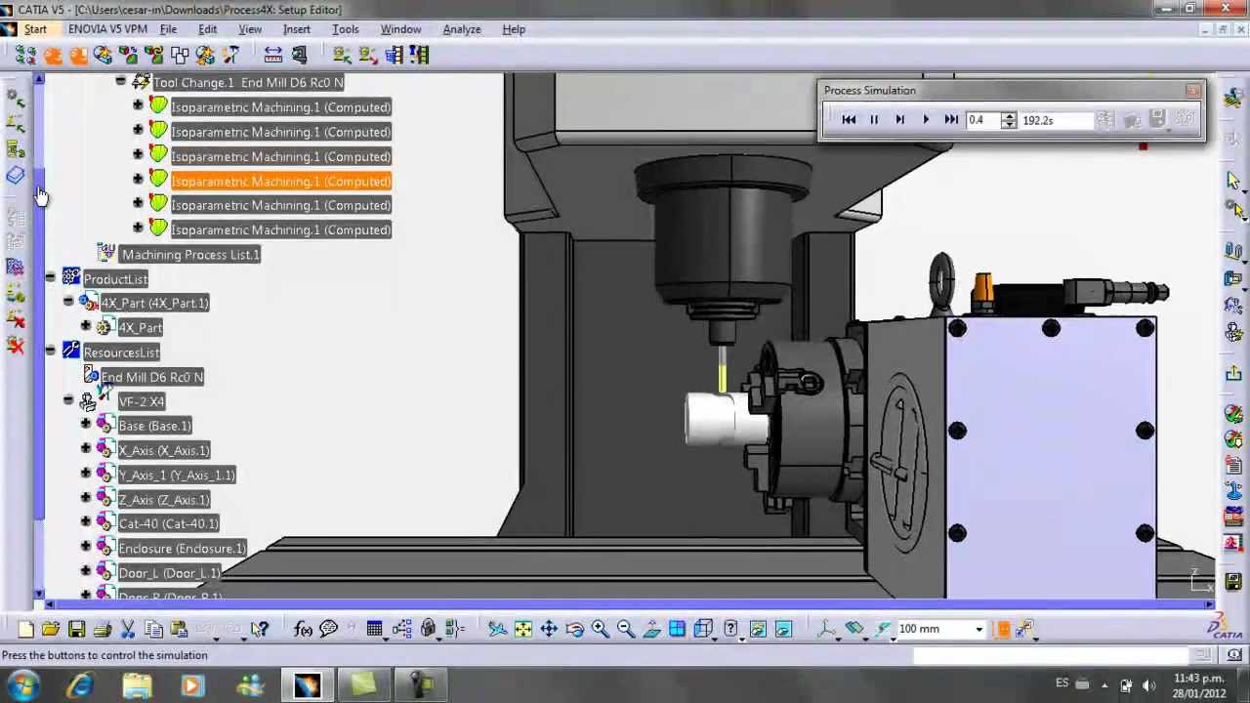Collapse the VF-2 X4 machine node
Screen dimensions: 1250x703
click(x=67, y=400)
